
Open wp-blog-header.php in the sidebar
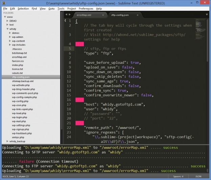point(23,89)
